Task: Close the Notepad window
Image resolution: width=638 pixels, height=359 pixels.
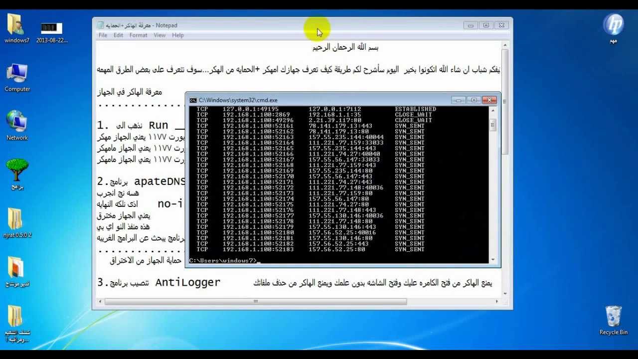Action: 502,25
